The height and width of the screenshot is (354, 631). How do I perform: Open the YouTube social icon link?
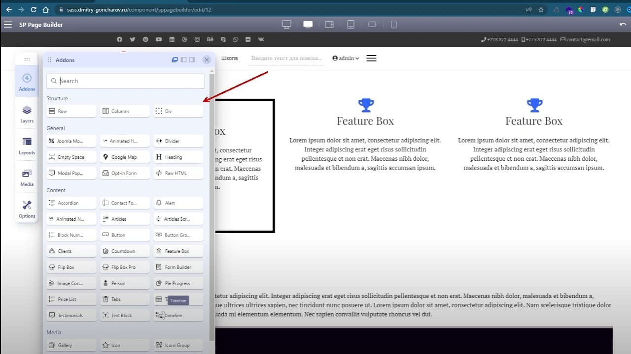(159, 39)
